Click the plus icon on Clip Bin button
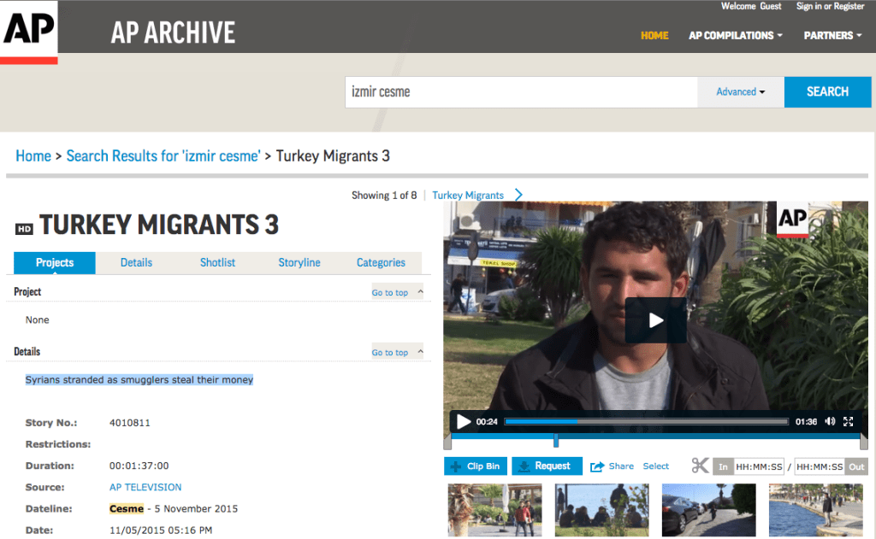This screenshot has height=539, width=876. click(454, 466)
